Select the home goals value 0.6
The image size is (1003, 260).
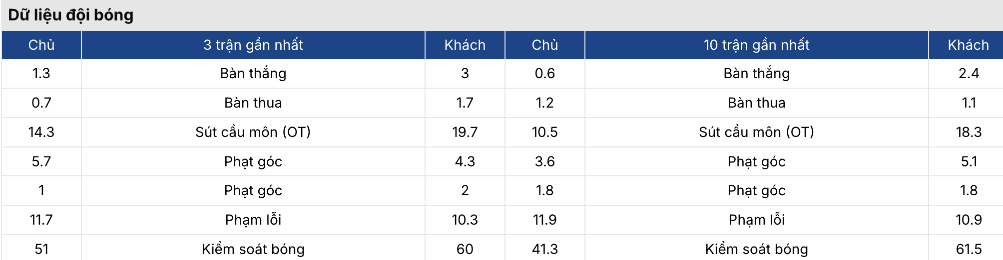544,74
